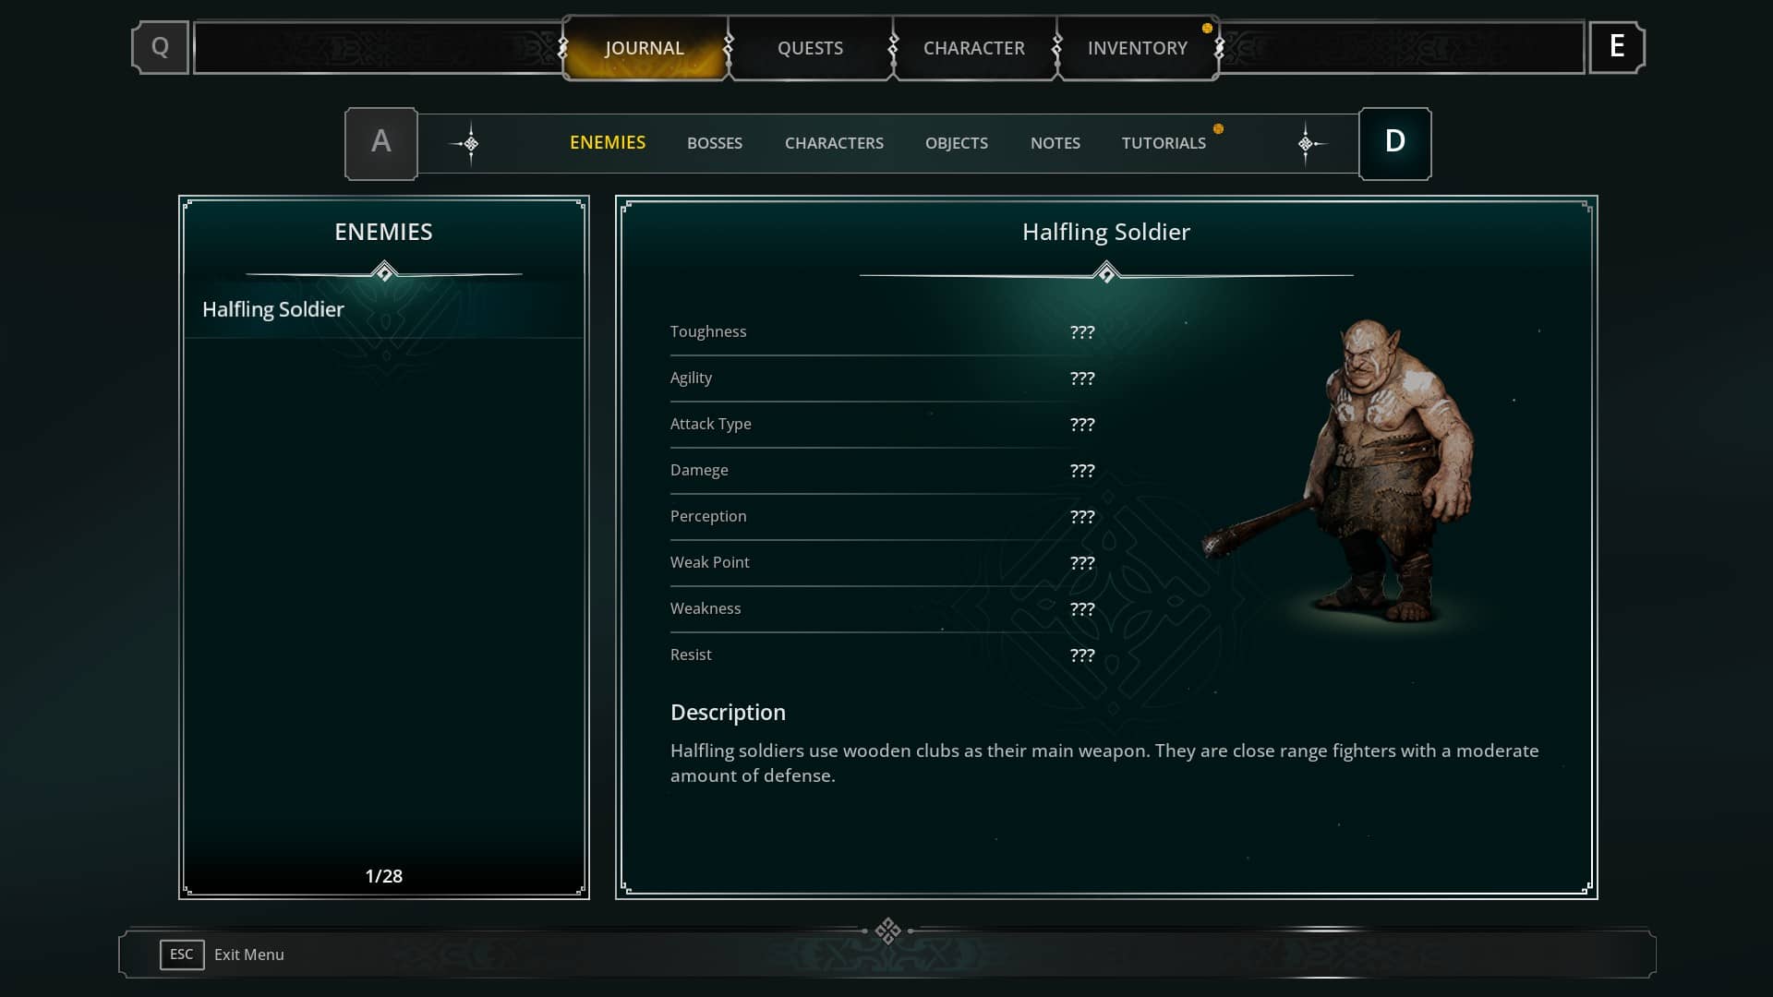1773x997 pixels.
Task: Switch to the CHARACTER tab
Action: tap(974, 48)
